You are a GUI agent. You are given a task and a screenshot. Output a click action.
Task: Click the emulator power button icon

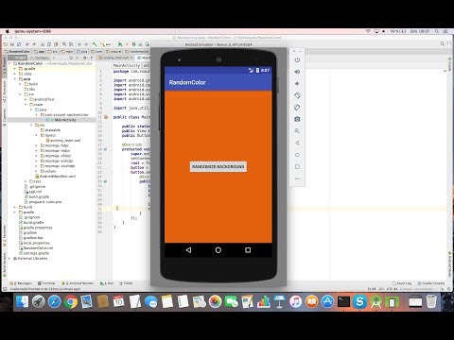click(x=297, y=59)
